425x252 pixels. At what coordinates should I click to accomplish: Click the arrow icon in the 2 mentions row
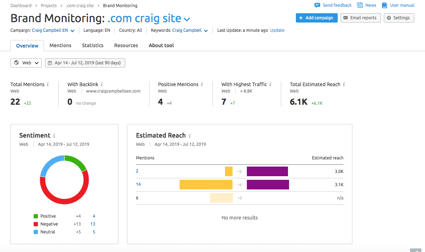coord(240,171)
